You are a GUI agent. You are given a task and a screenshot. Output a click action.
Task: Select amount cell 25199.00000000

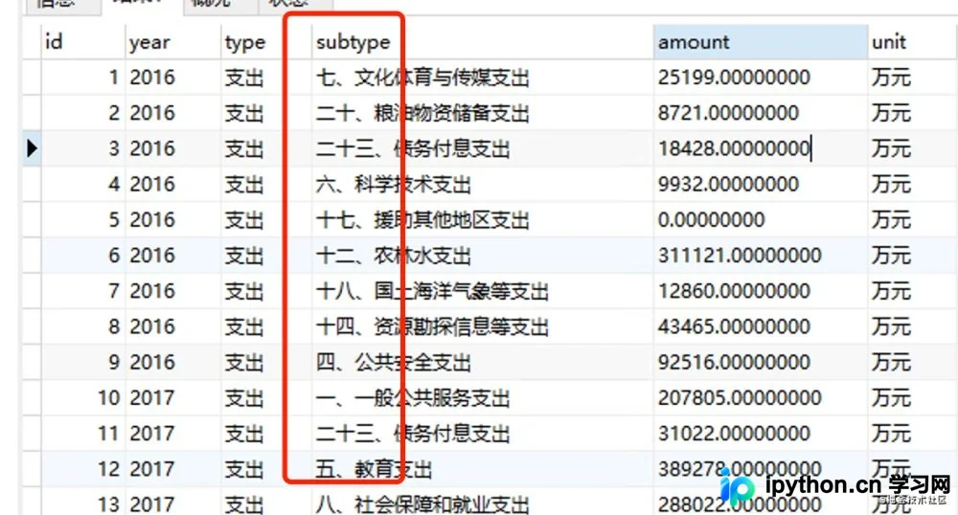click(x=761, y=78)
